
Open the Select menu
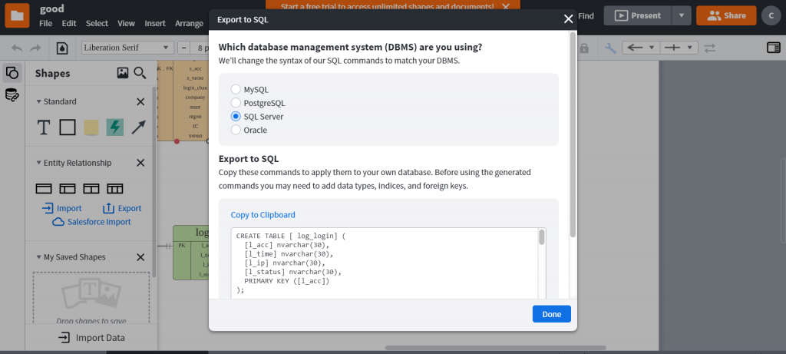pos(97,24)
